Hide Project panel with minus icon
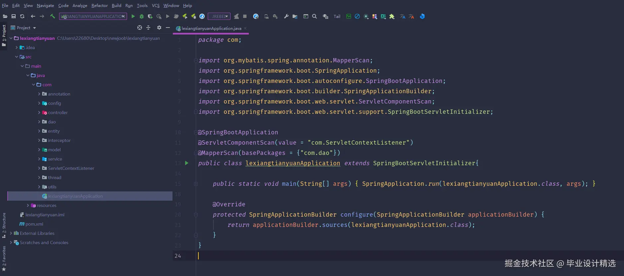 (x=168, y=28)
